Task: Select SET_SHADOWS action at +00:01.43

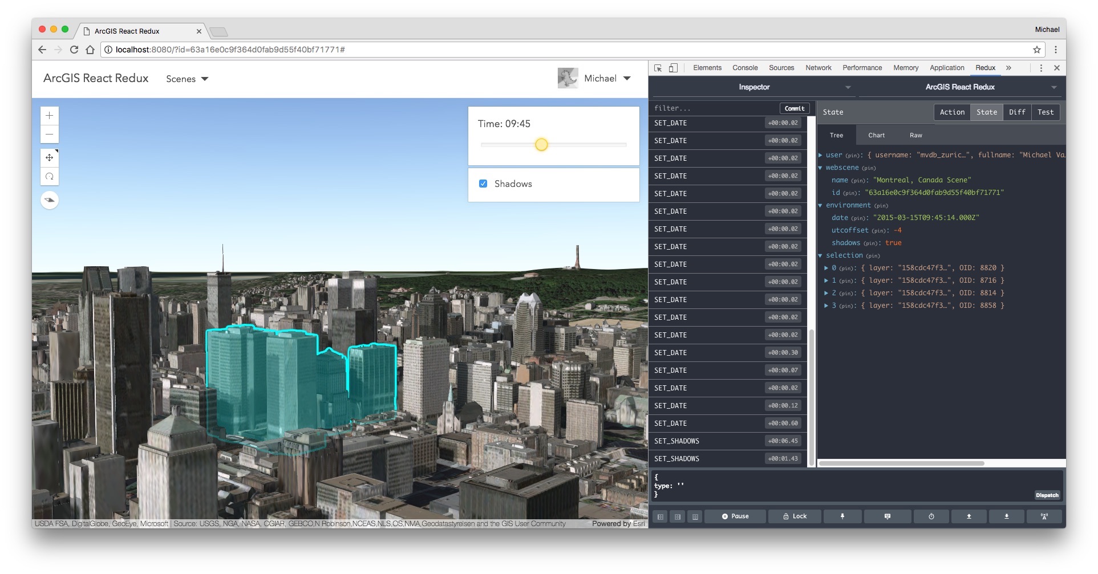Action: coord(727,459)
